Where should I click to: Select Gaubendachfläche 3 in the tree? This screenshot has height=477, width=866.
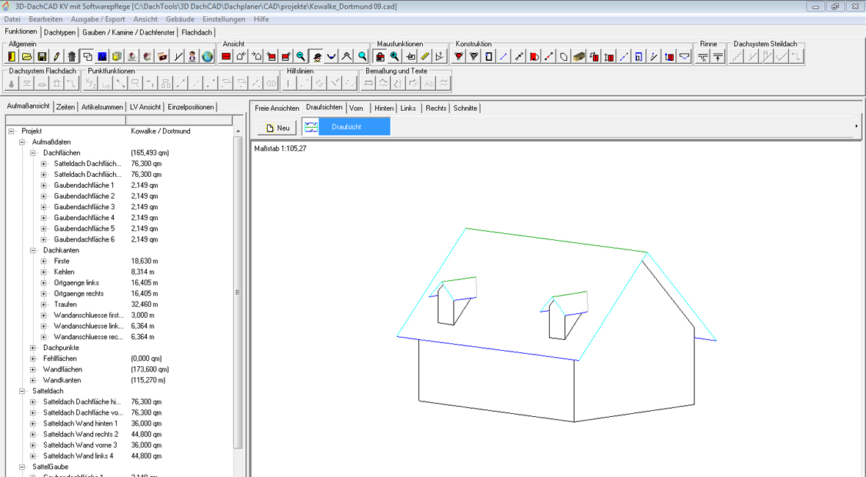[x=84, y=207]
